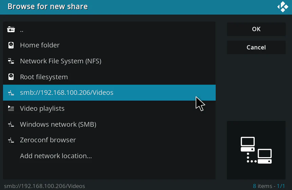Viewport: 292px width, 190px height.
Task: Click the Zeroconf browser network icon
Action: tap(11, 140)
